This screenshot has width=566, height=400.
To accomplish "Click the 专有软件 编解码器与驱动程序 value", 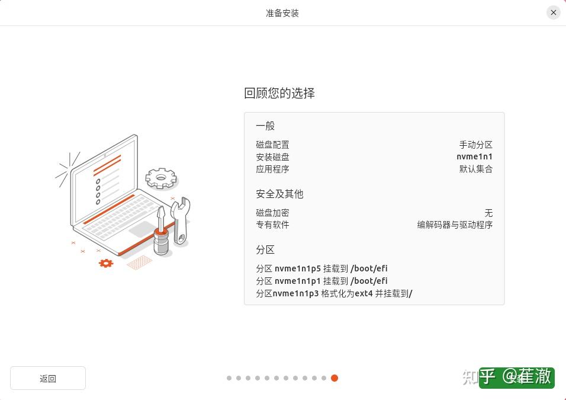I will click(455, 225).
